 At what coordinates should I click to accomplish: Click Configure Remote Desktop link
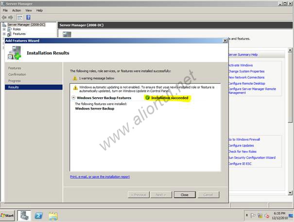click(247, 83)
